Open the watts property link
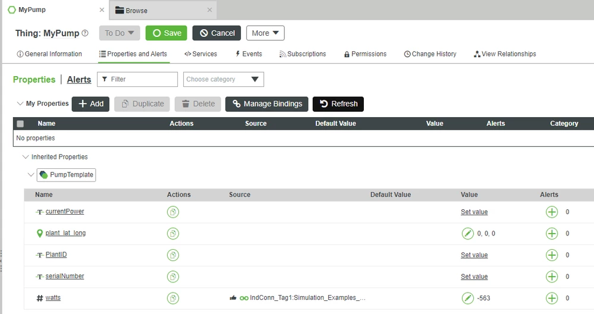594x314 pixels. (53, 298)
